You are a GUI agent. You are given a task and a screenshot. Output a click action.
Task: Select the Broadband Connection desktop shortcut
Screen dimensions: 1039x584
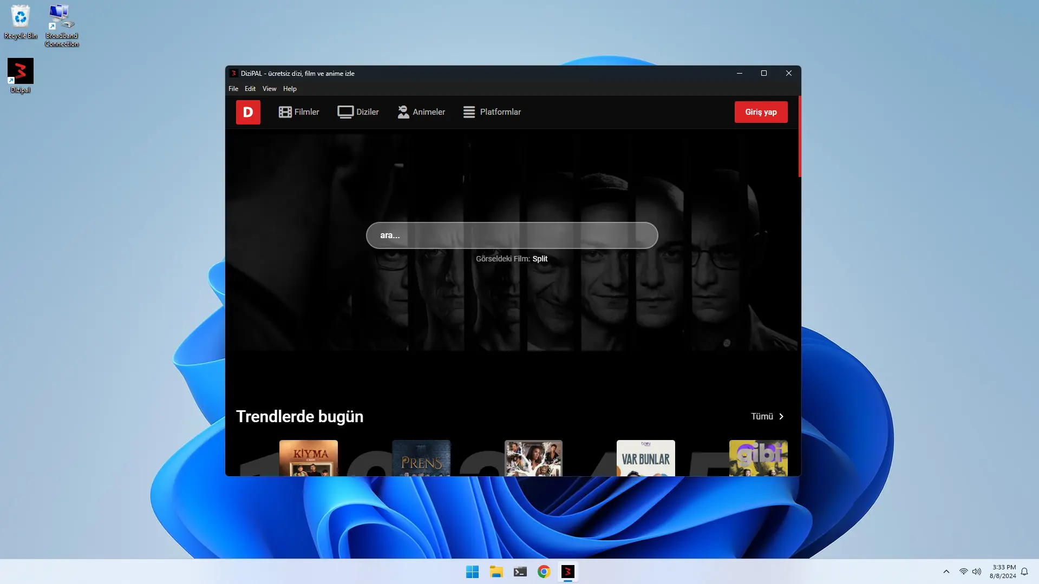point(61,26)
